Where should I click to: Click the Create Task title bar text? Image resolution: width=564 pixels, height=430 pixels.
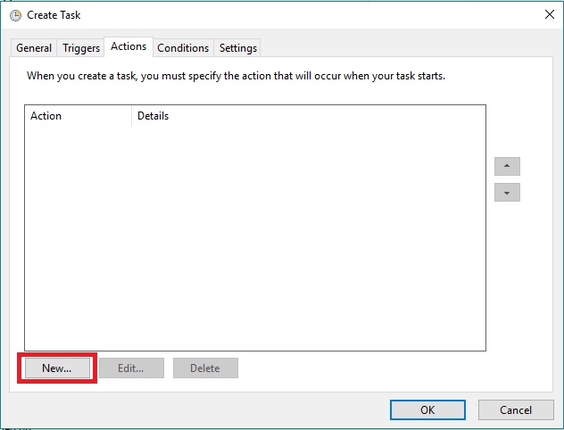click(54, 15)
